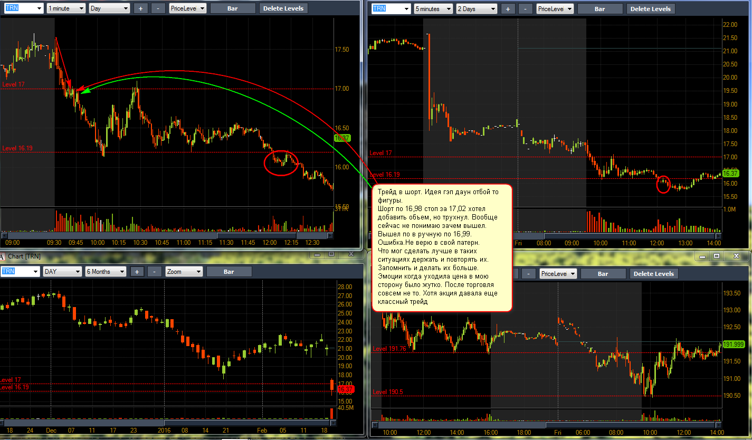Expand the 6 Months range dropdown

click(106, 272)
